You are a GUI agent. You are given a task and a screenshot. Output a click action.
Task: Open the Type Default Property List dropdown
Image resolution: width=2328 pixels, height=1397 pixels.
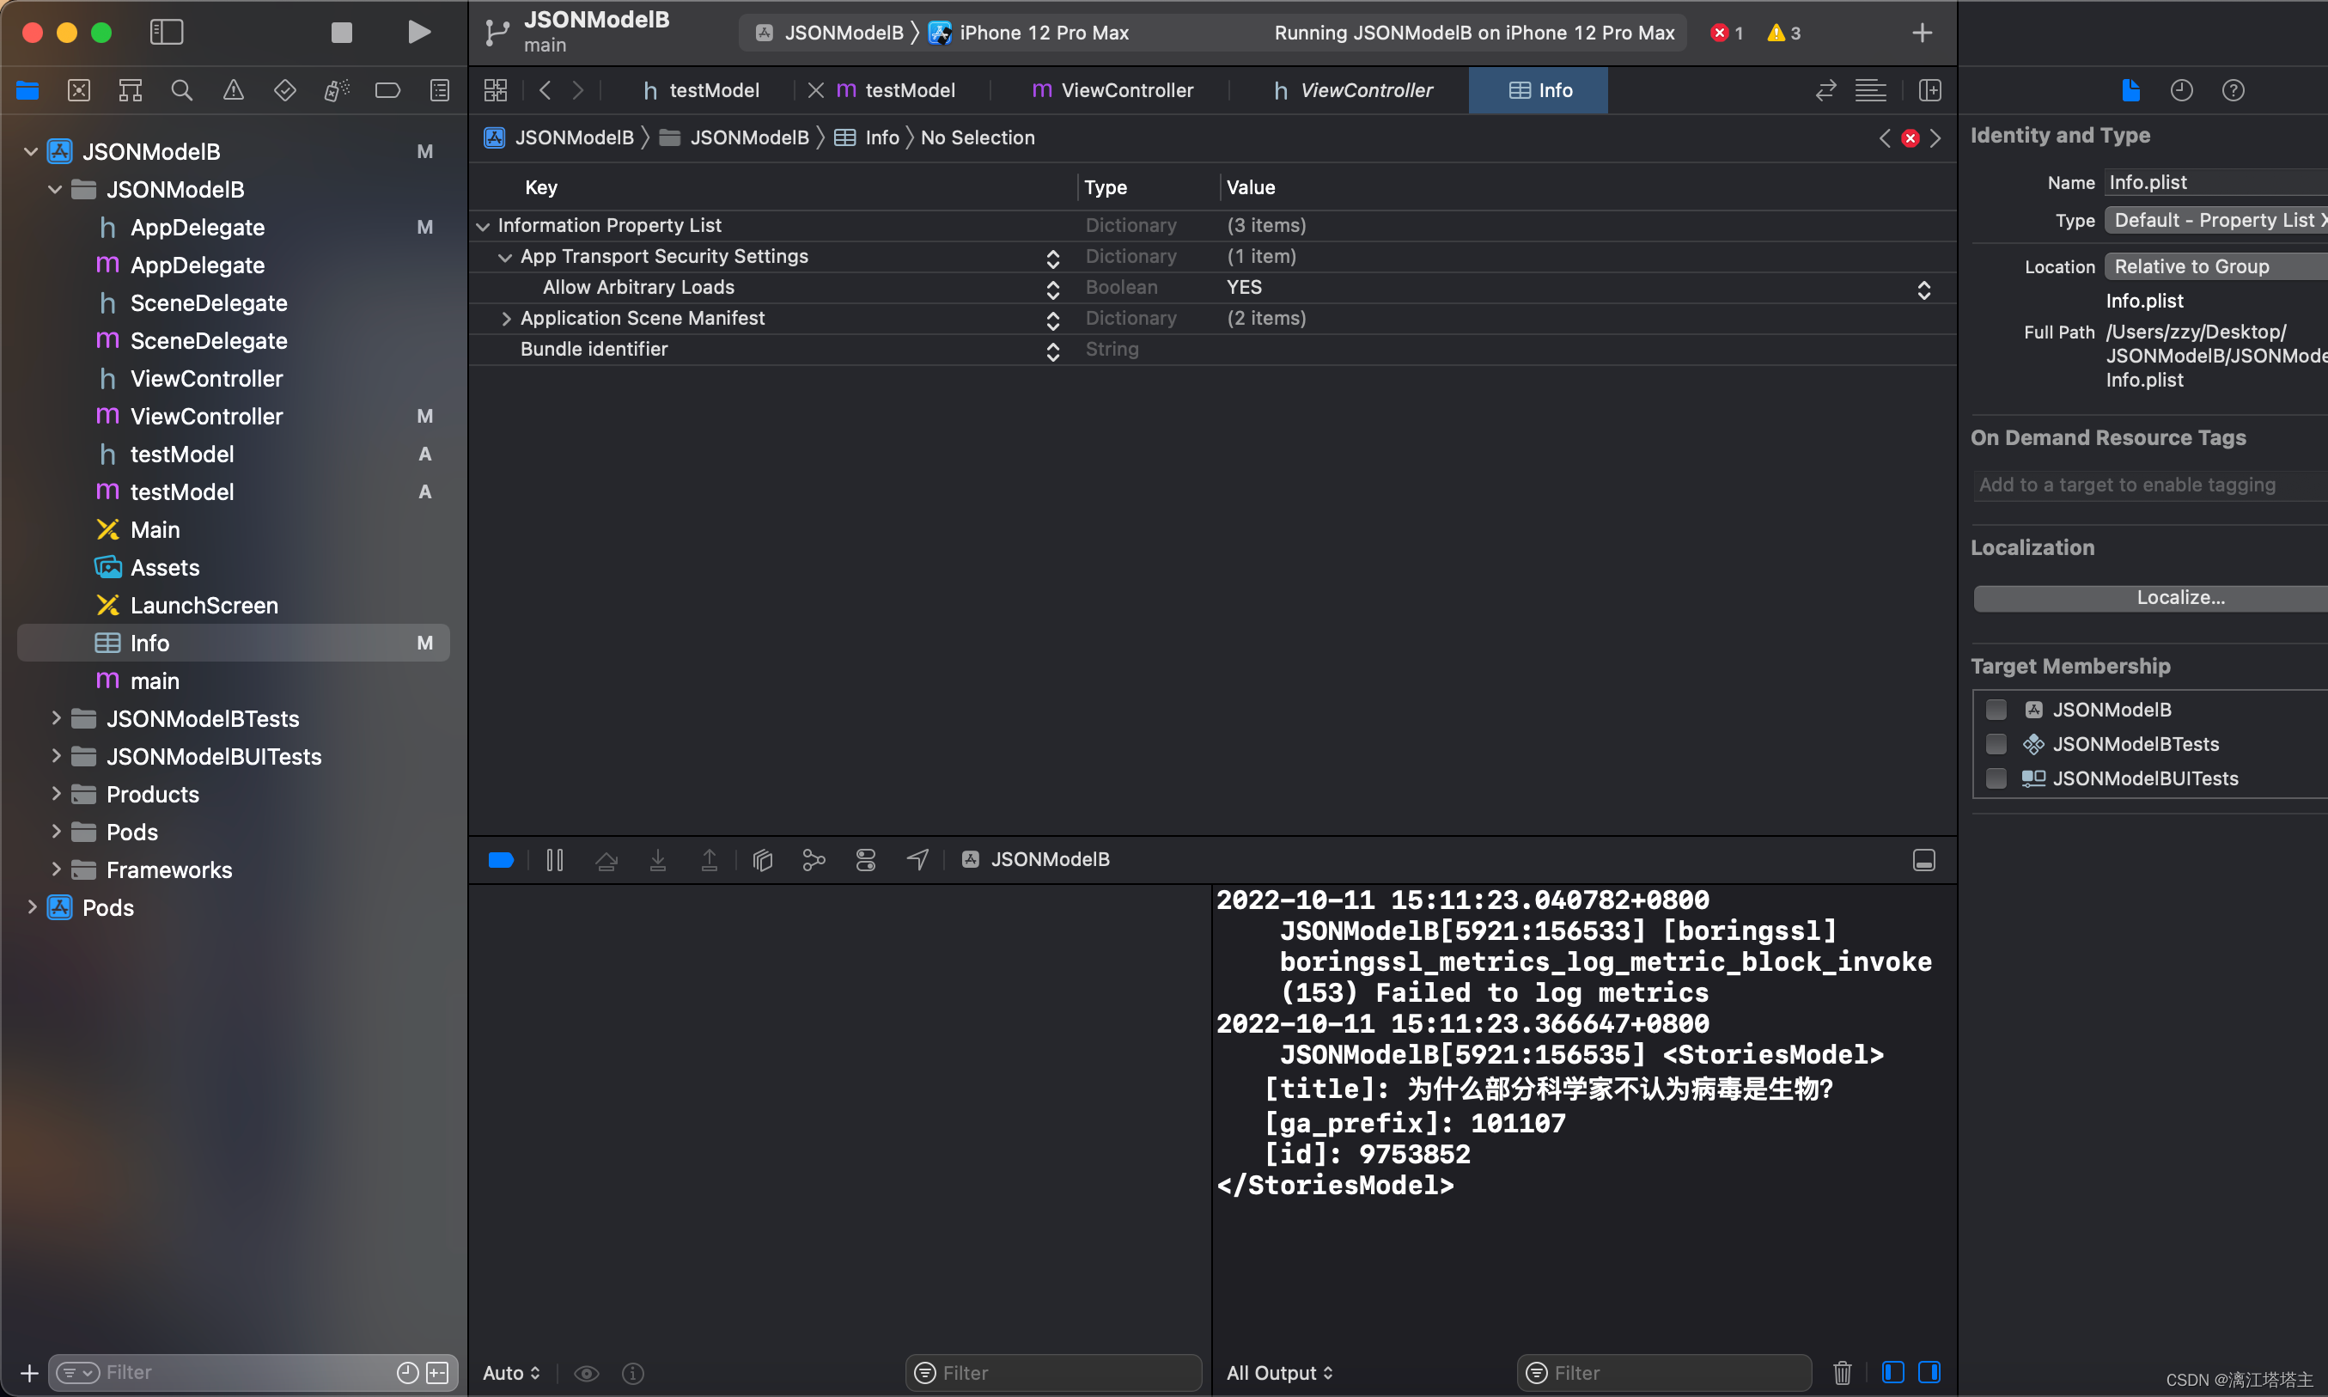[2216, 220]
